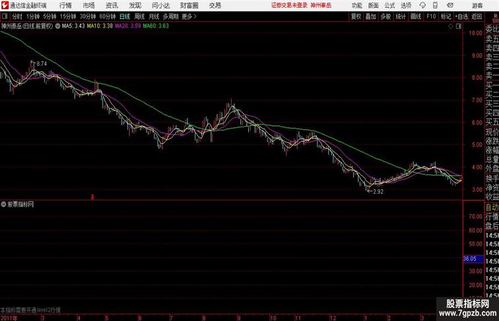The width and height of the screenshot is (499, 321).
Task: Click the diamond icon at chart top right
Action: tap(451, 26)
